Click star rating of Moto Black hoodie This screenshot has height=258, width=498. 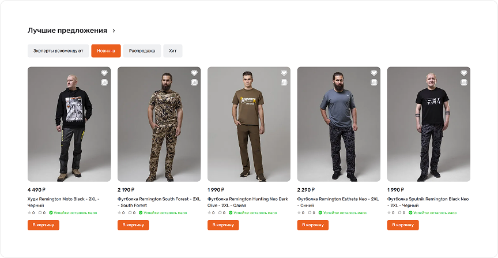coord(30,213)
